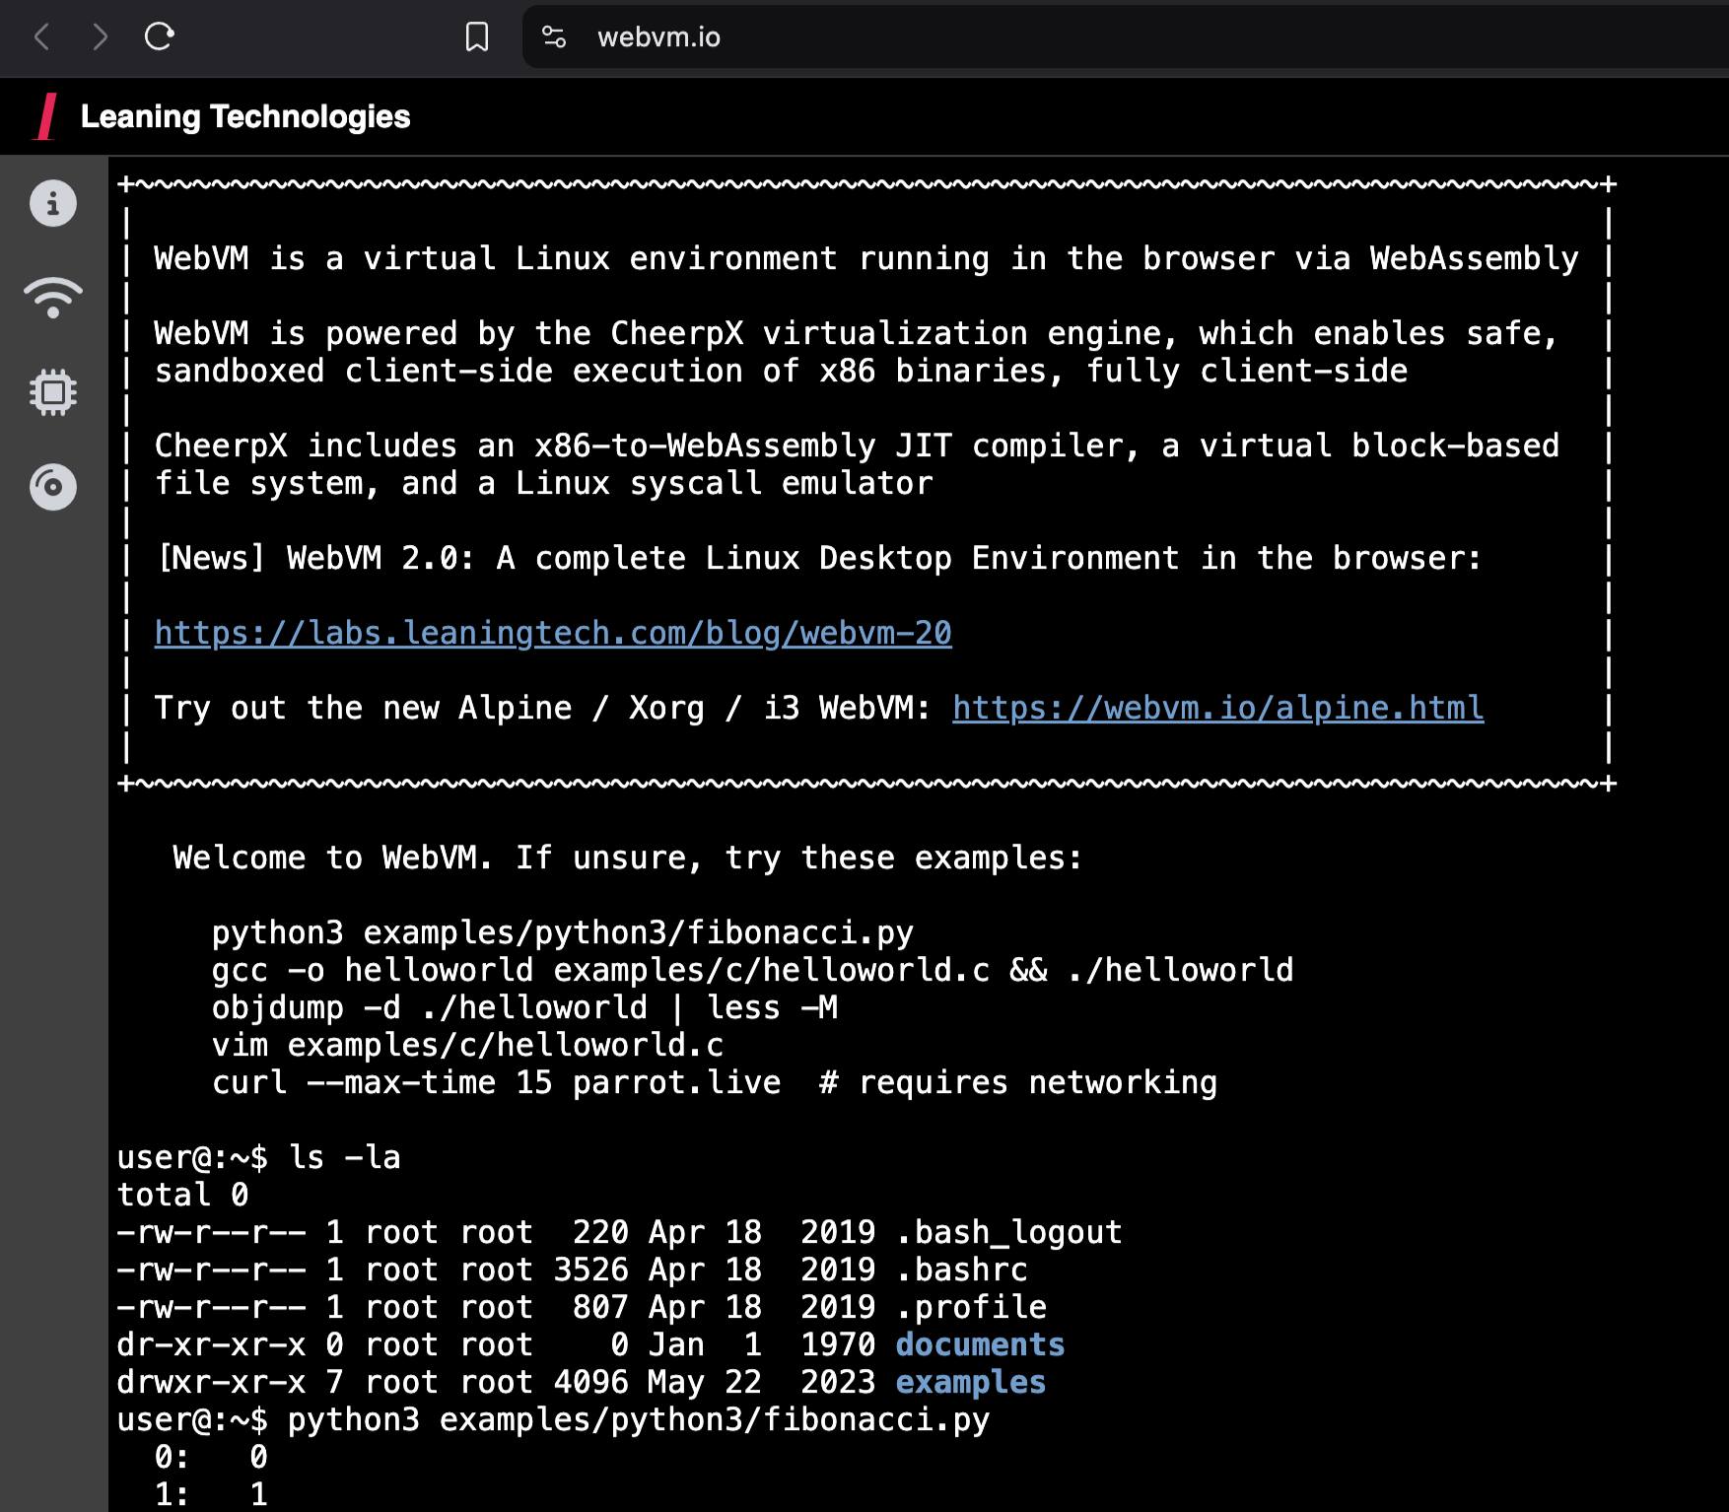Click the '3526' file size value
The height and width of the screenshot is (1512, 1729).
(590, 1270)
